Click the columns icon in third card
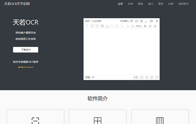 (160, 121)
